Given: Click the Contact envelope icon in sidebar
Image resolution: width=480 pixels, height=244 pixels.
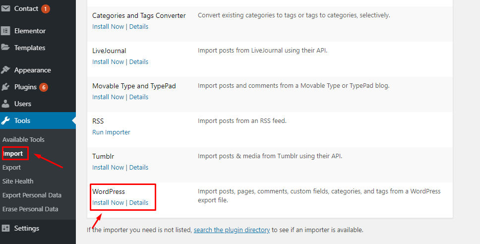Looking at the screenshot, I should [6, 9].
